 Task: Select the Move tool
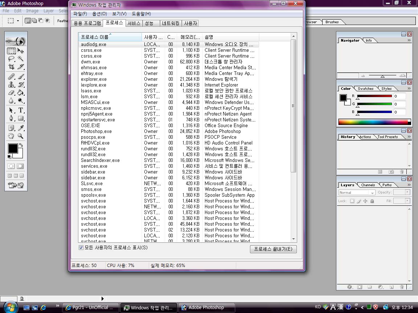coord(21,51)
